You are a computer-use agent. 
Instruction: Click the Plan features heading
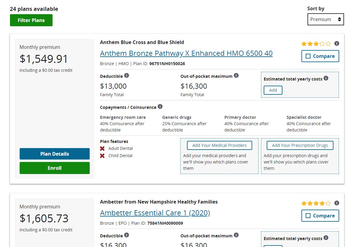114,141
